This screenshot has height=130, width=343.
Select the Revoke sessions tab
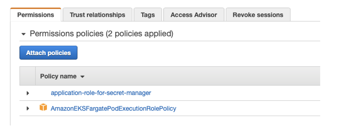(x=258, y=15)
